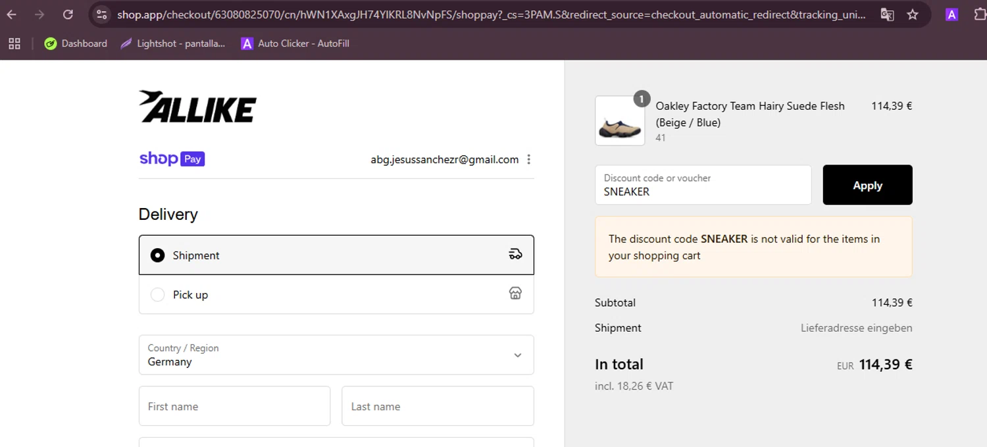Open account options three-dot menu
987x447 pixels.
click(528, 159)
